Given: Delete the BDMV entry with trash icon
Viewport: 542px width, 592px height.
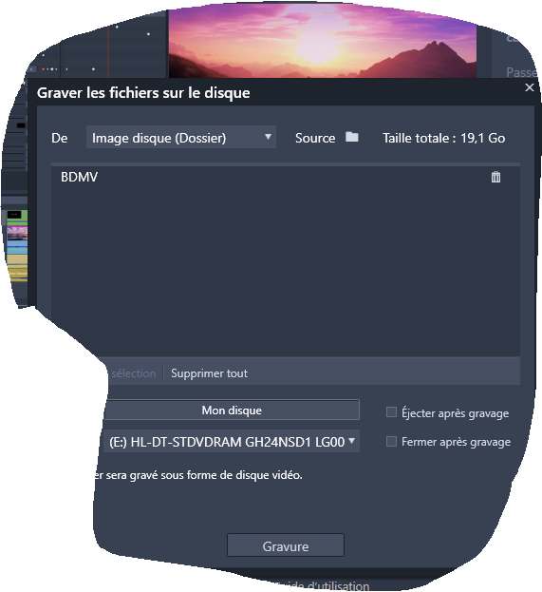Looking at the screenshot, I should click(495, 177).
